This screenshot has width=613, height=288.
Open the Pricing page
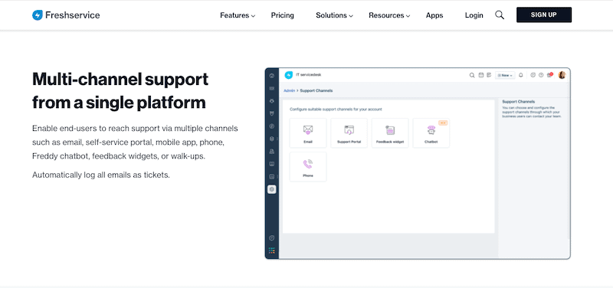point(282,15)
